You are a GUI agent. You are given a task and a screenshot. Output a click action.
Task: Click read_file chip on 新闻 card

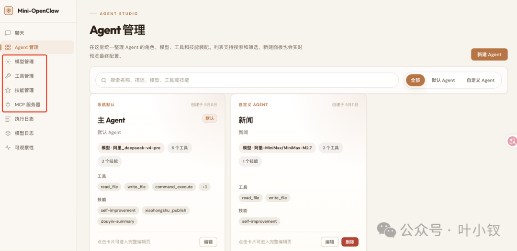point(250,198)
